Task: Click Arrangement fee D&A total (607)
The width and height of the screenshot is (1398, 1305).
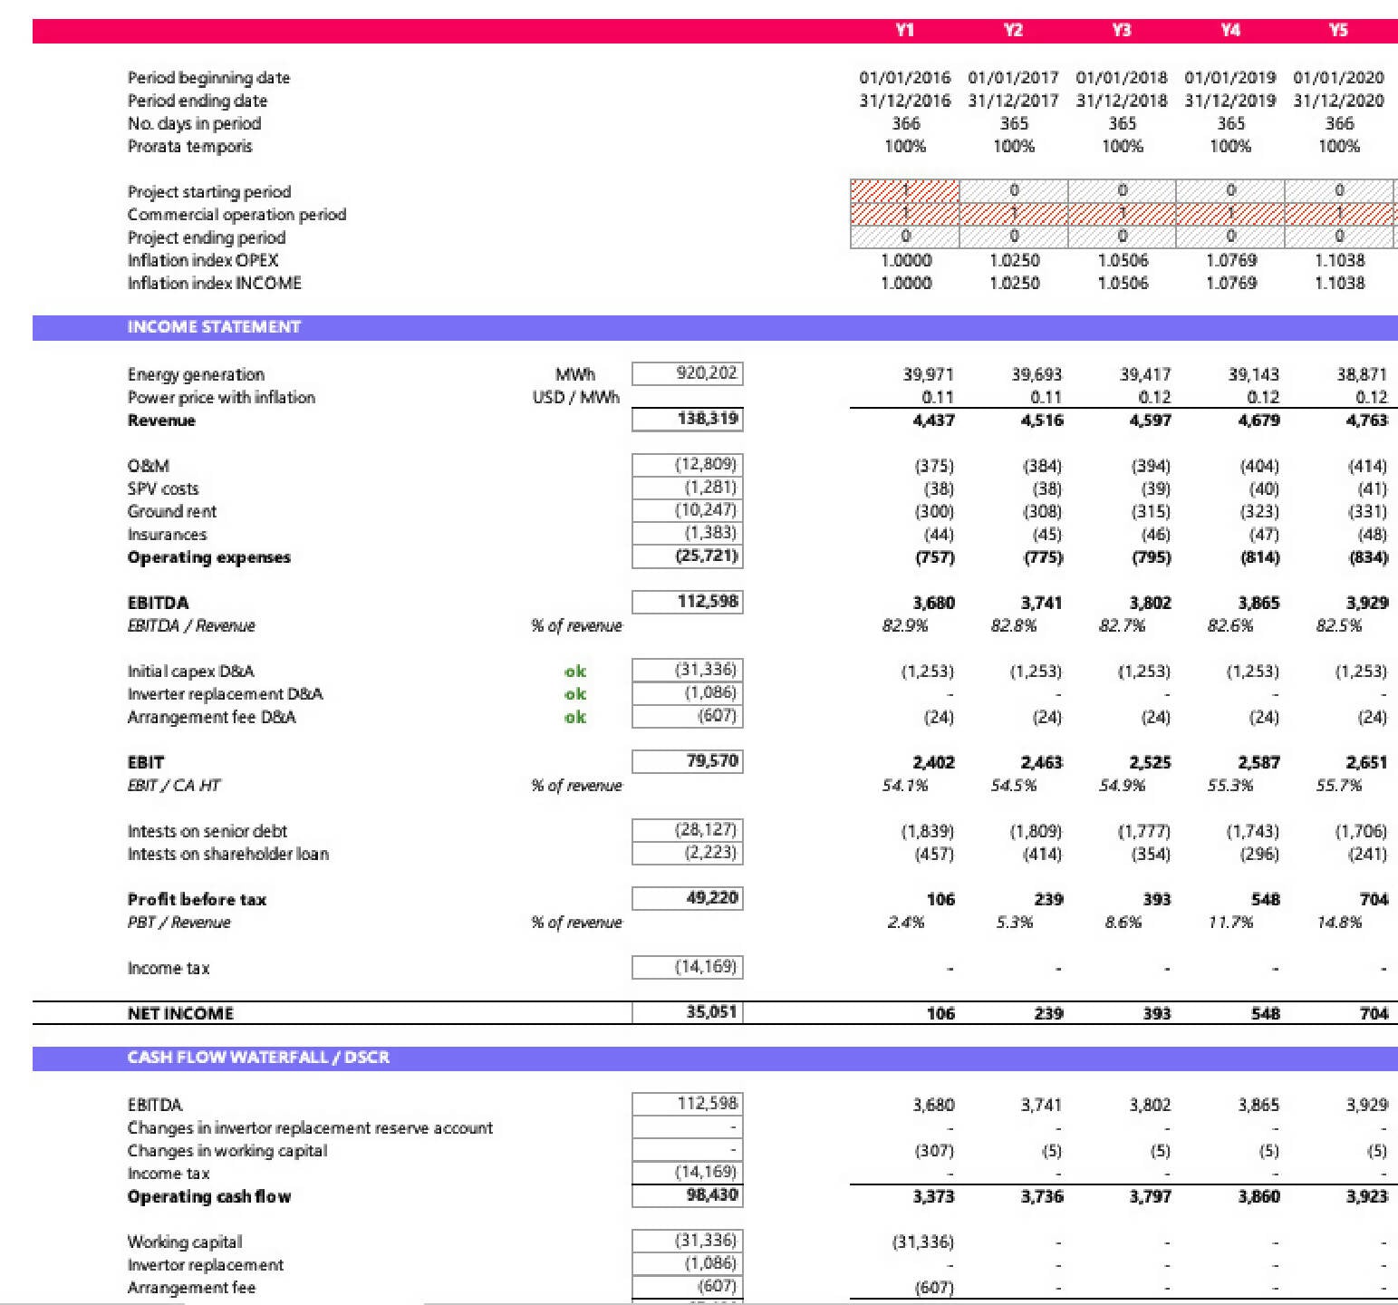Action: point(688,716)
